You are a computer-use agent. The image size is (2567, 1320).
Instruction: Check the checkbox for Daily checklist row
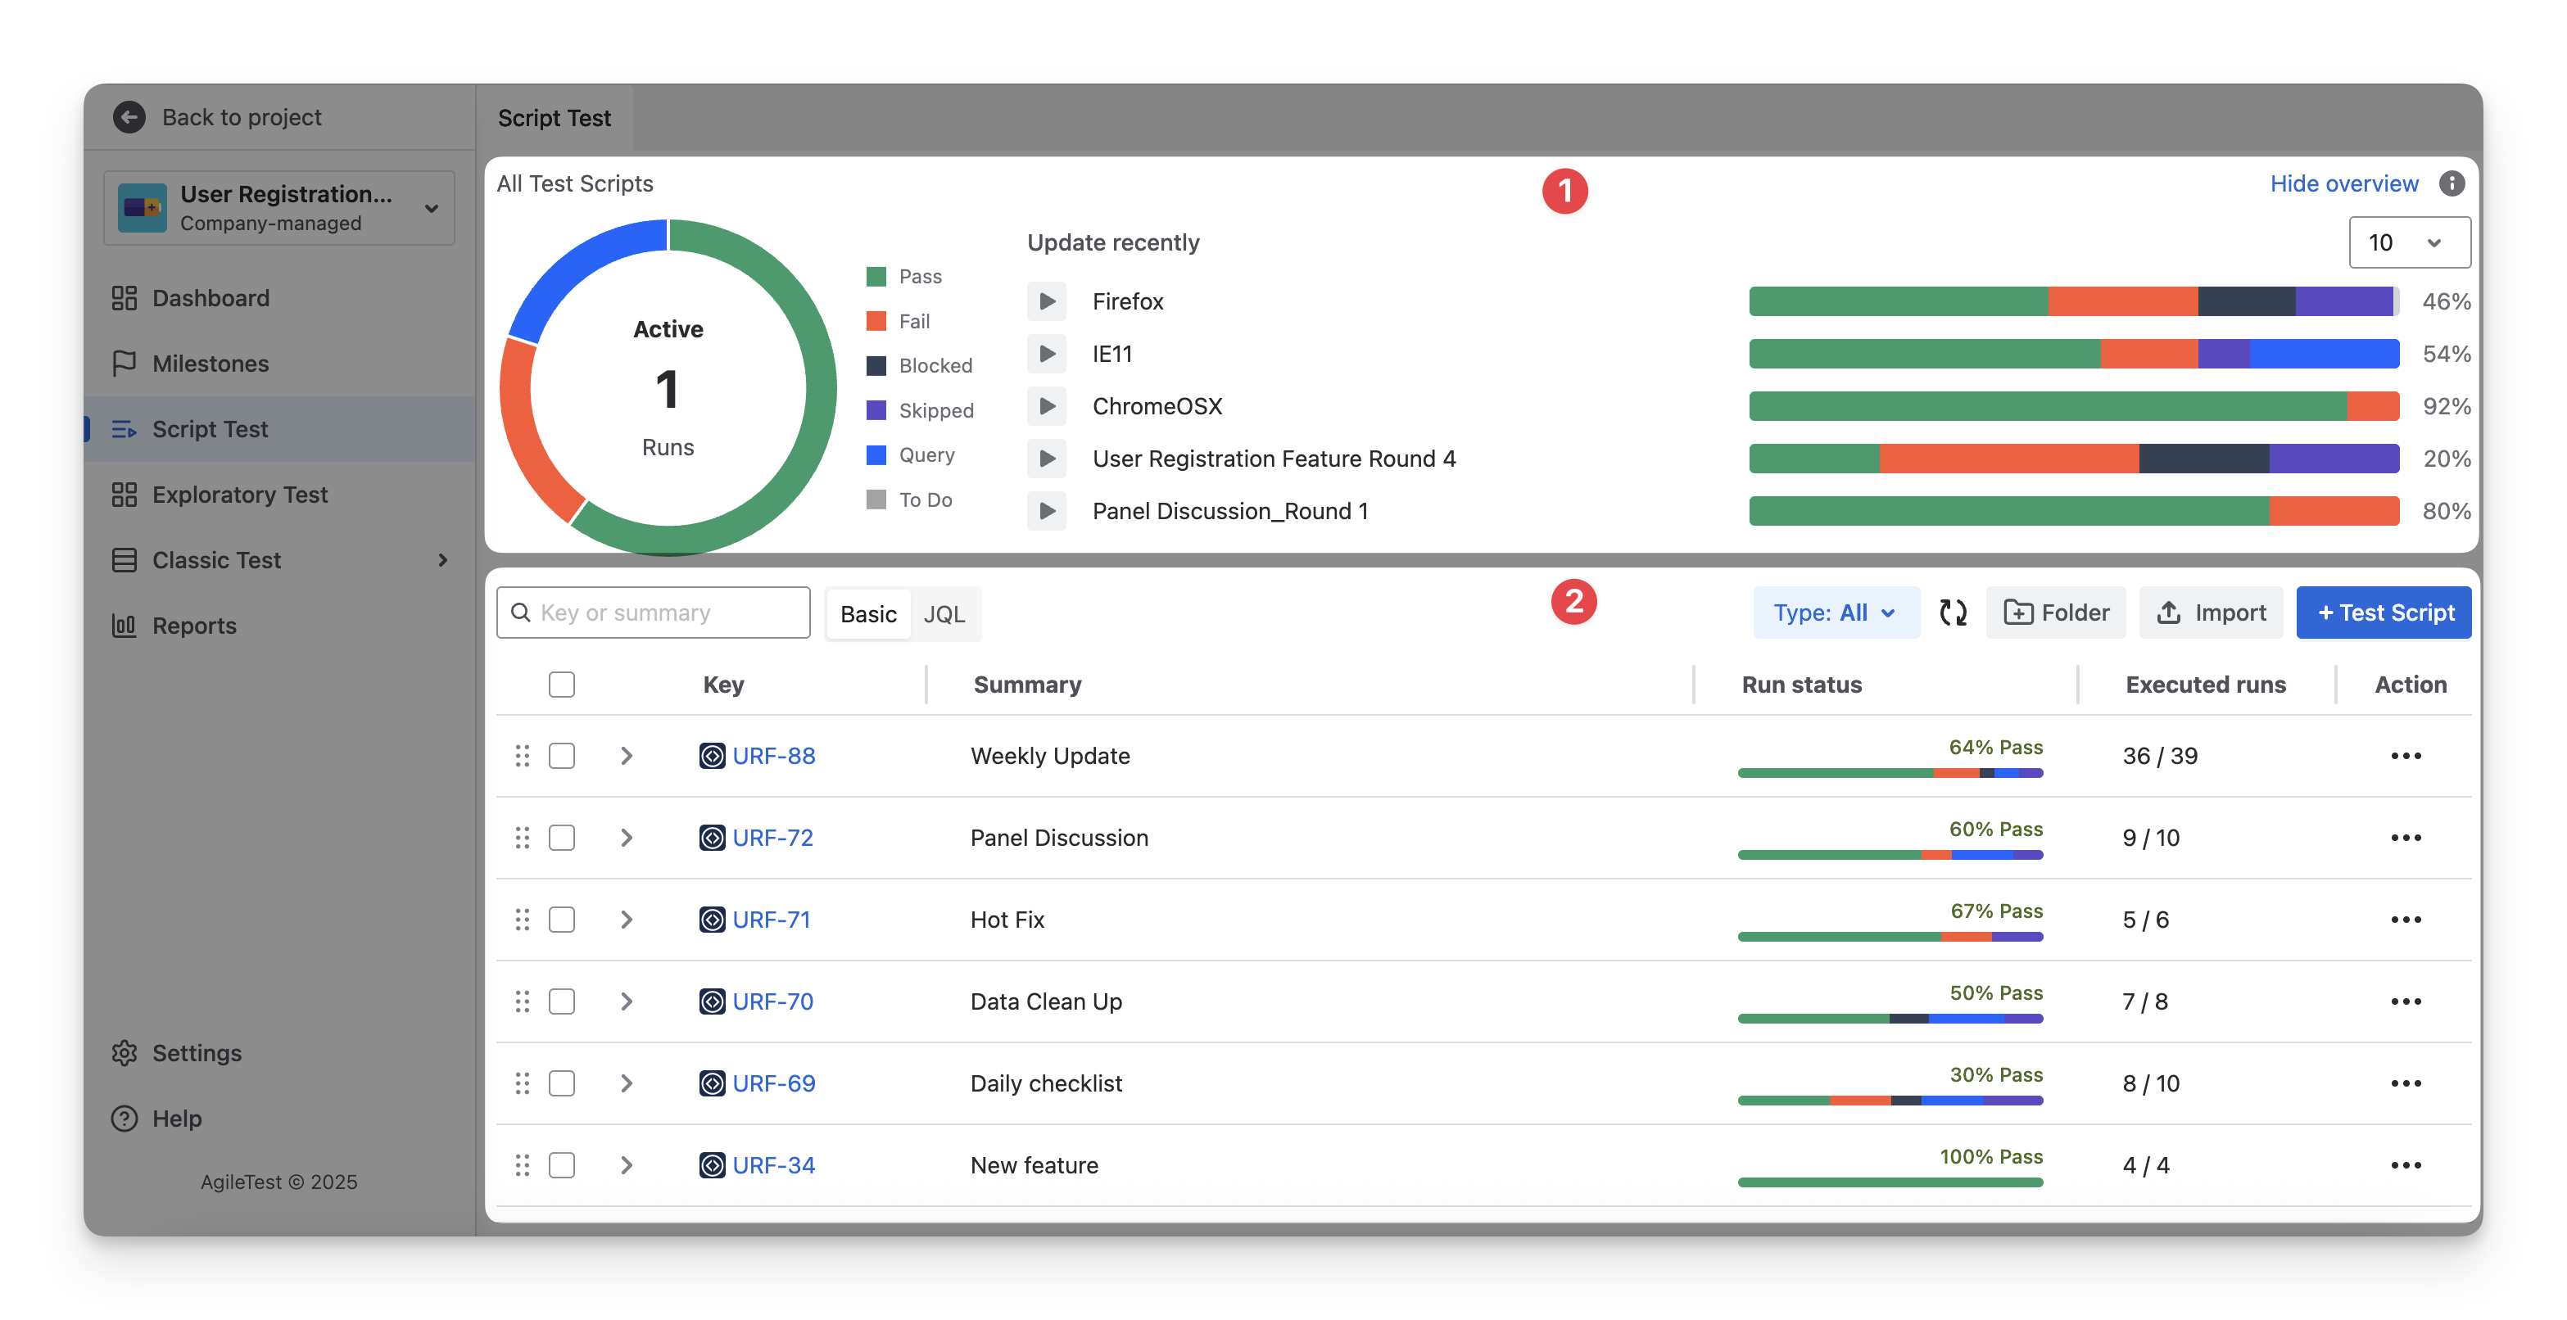click(x=562, y=1084)
